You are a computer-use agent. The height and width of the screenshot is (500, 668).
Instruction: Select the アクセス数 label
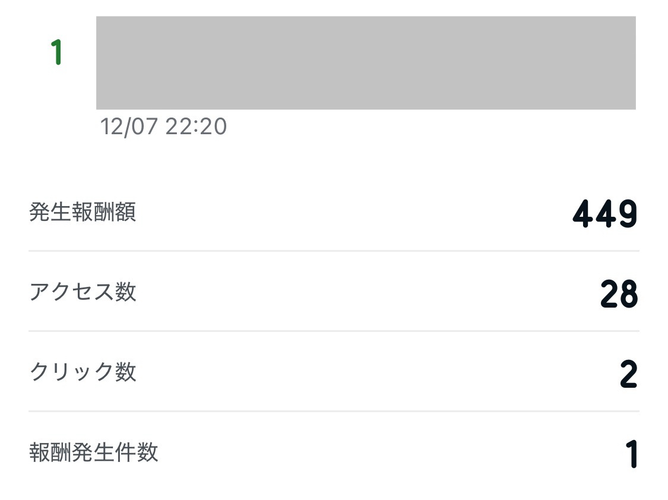[x=83, y=292]
